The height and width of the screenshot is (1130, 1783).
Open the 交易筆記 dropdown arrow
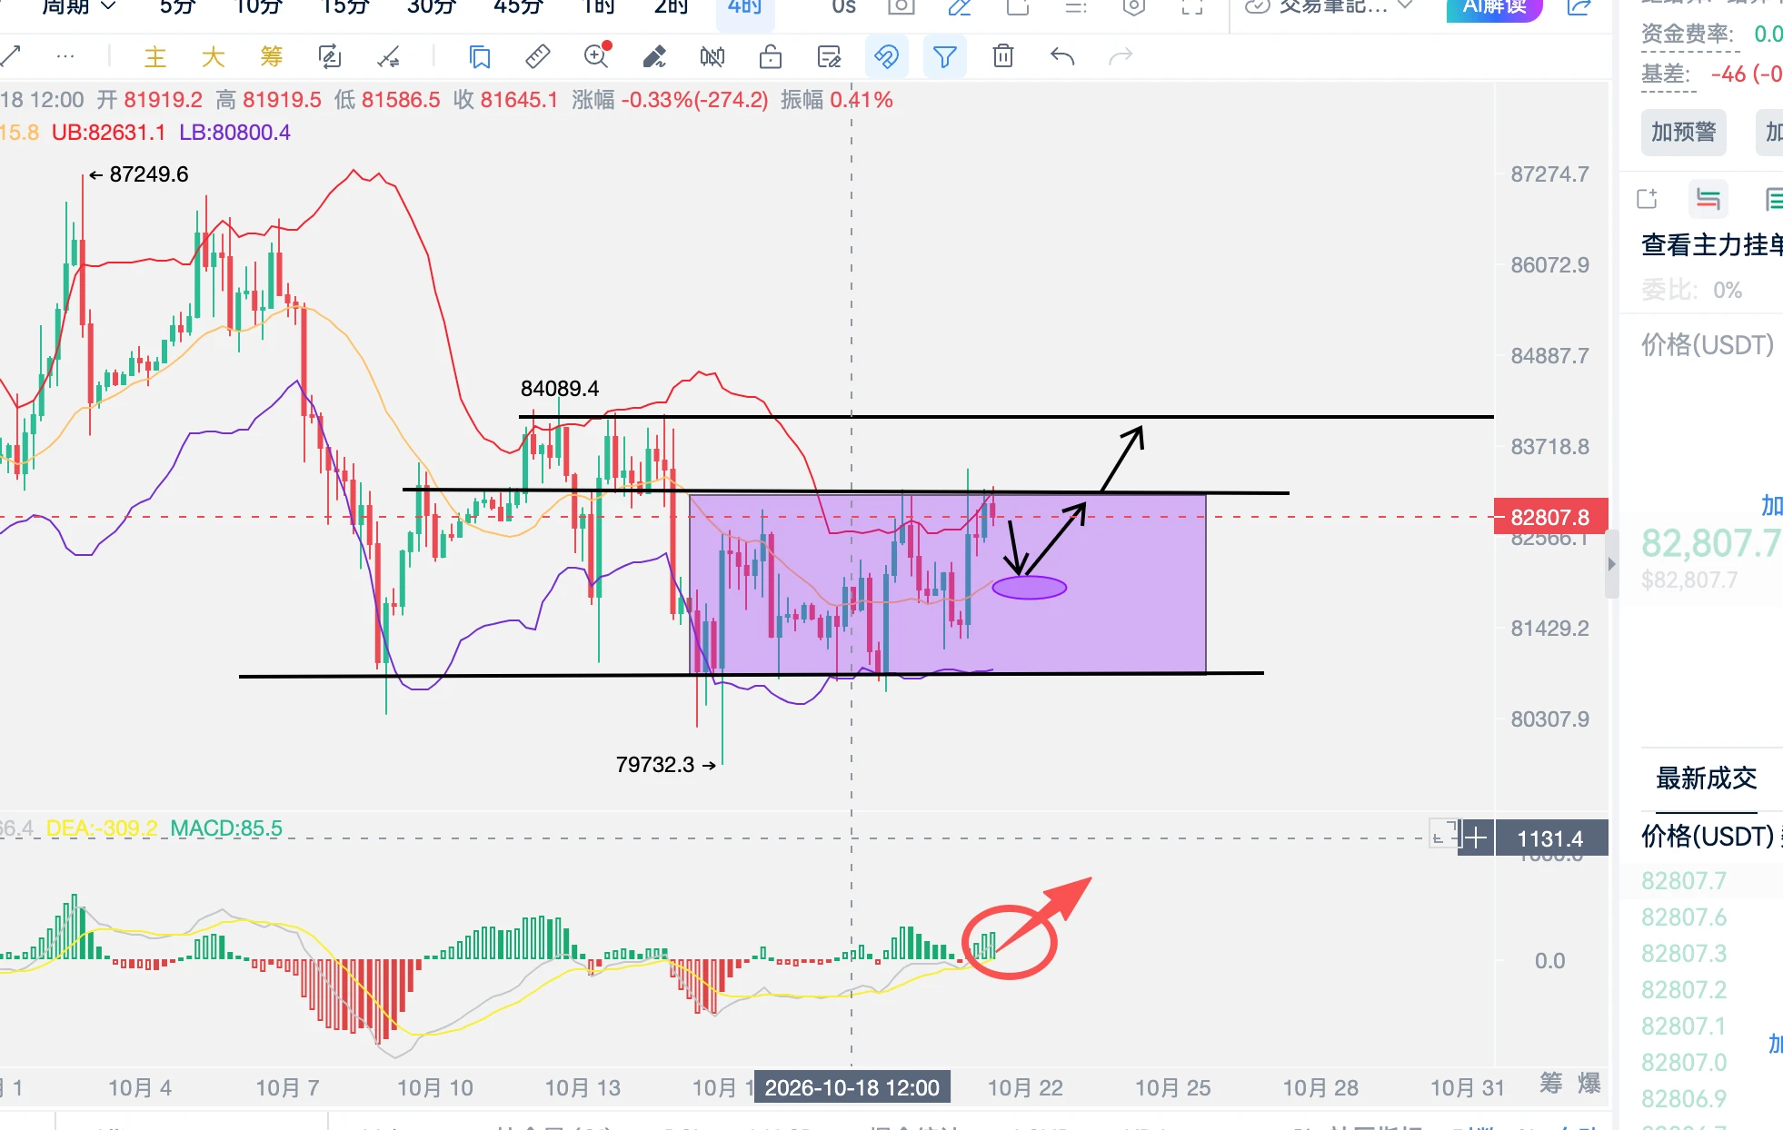pyautogui.click(x=1405, y=6)
